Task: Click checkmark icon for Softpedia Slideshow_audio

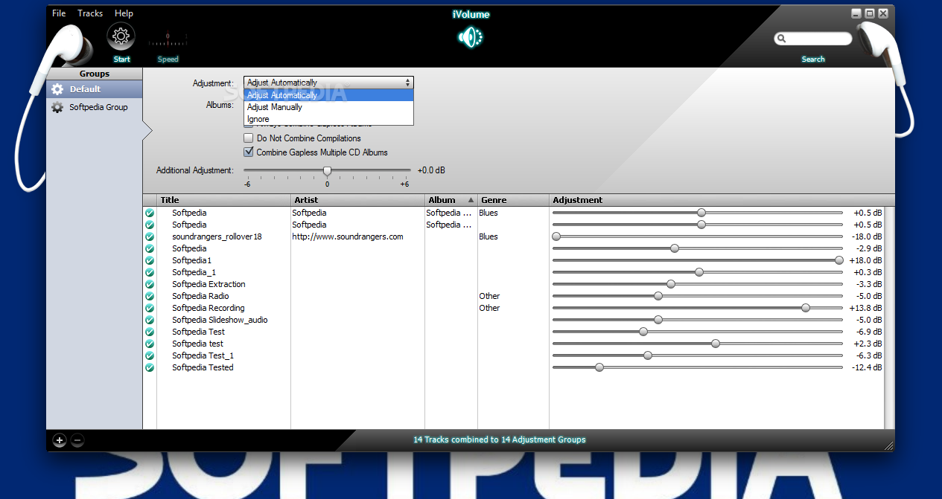Action: 150,320
